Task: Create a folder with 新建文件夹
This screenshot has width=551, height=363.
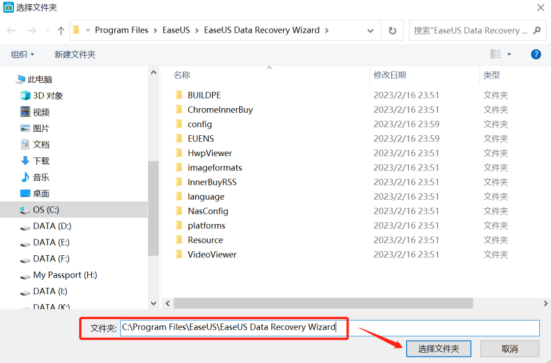Action: 75,54
